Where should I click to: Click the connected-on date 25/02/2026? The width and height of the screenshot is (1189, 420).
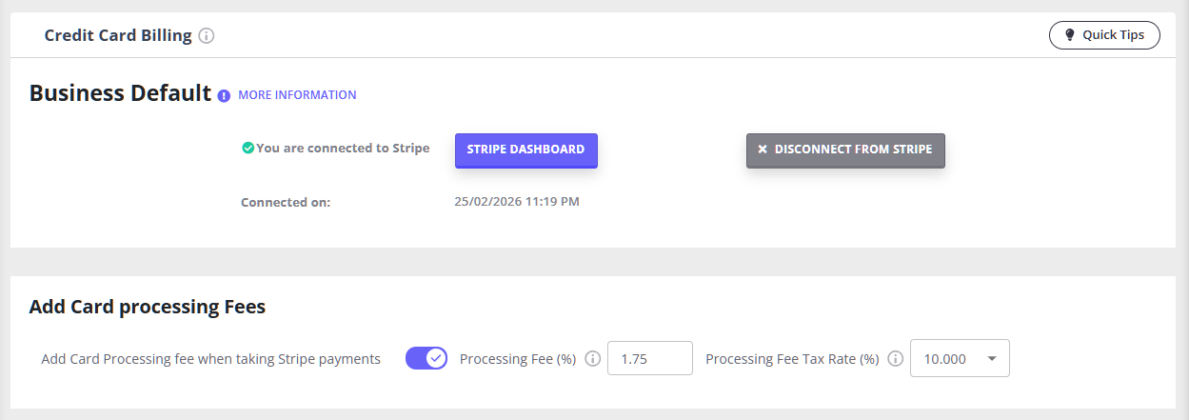[x=516, y=202]
